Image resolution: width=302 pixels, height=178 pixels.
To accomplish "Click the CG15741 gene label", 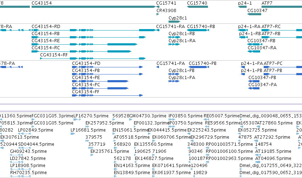I will (x=166, y=3).
